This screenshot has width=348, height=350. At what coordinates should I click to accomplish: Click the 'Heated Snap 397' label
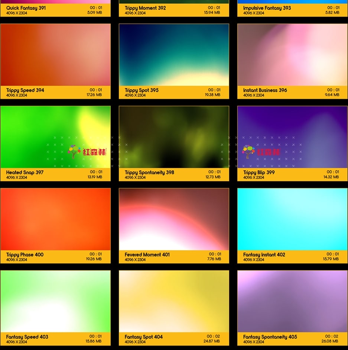[x=25, y=172]
